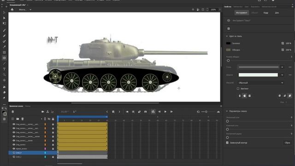Switch to the Док properties tab
The image size is (295, 166).
(x=277, y=13)
